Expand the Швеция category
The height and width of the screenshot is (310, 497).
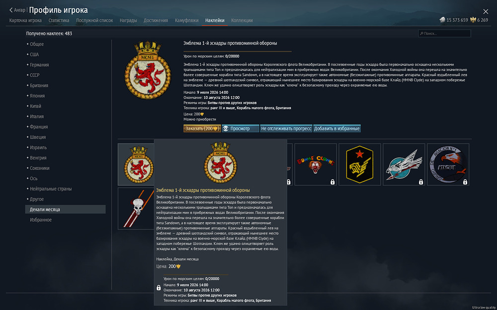(36, 137)
